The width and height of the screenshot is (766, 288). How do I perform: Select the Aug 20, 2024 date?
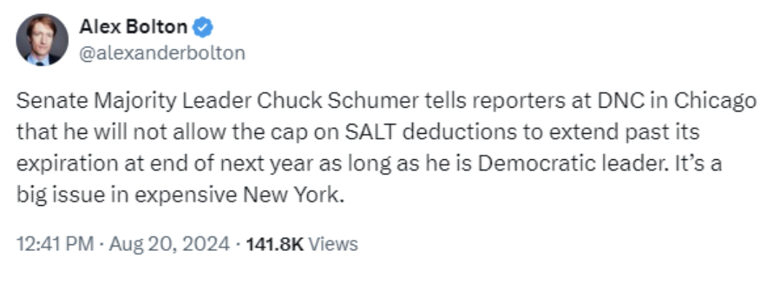[x=169, y=244]
